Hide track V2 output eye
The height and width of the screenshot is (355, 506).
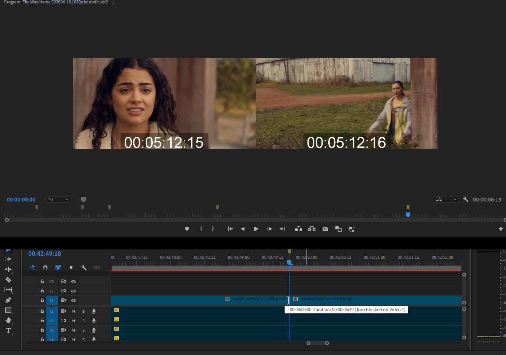[74, 291]
